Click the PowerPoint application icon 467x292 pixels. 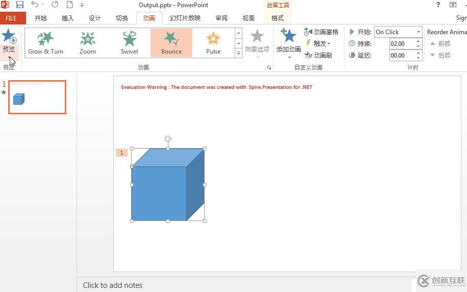pos(5,5)
